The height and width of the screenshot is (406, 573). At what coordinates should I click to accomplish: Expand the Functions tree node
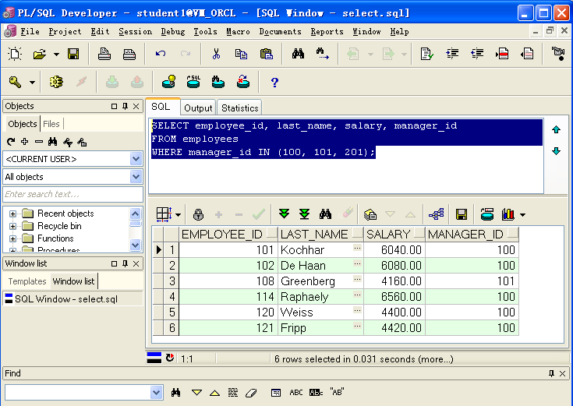(12, 238)
